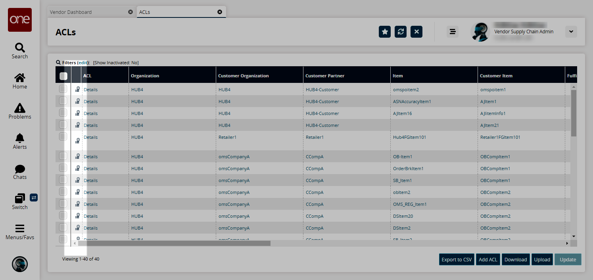Click the filters edit link
Screen dimensions: 593x280
[83, 63]
